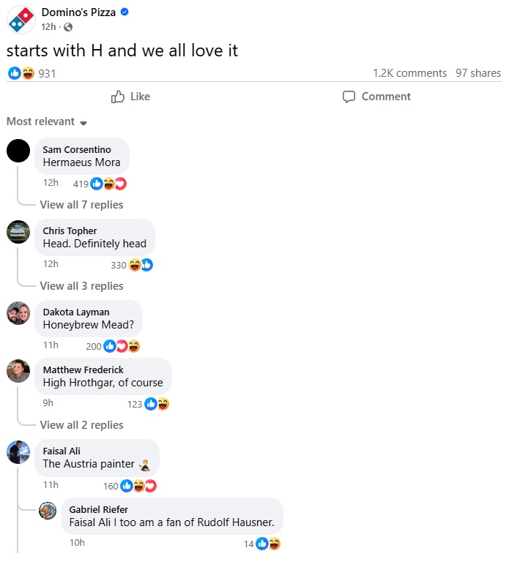Open the Most relevant sort dropdown
The height and width of the screenshot is (570, 509).
[47, 121]
